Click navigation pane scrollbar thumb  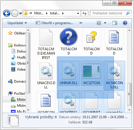click(x=28, y=63)
